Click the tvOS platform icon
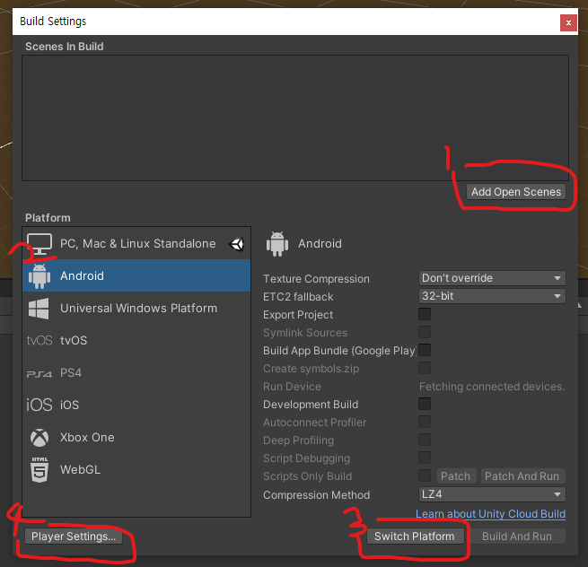Viewport: 588px width, 567px height. [39, 341]
